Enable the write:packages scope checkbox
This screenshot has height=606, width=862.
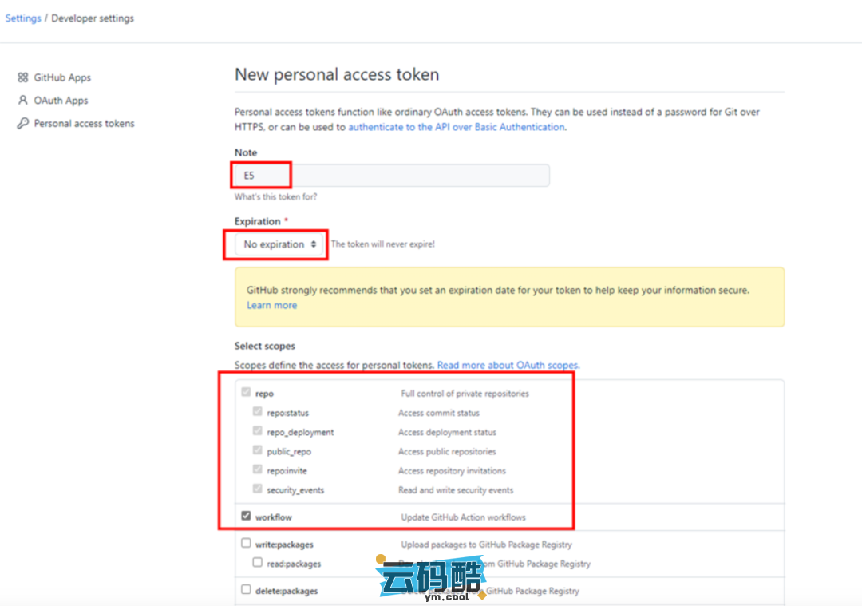point(246,544)
